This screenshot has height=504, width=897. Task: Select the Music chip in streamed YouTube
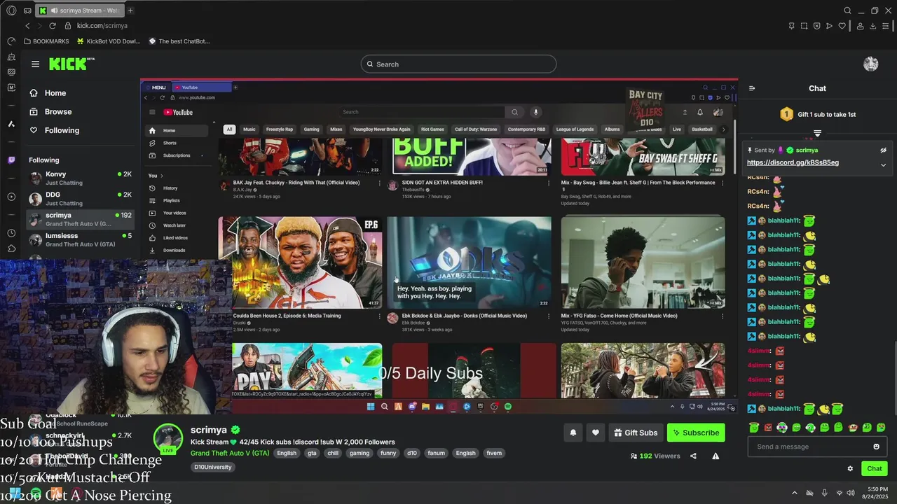(x=249, y=129)
